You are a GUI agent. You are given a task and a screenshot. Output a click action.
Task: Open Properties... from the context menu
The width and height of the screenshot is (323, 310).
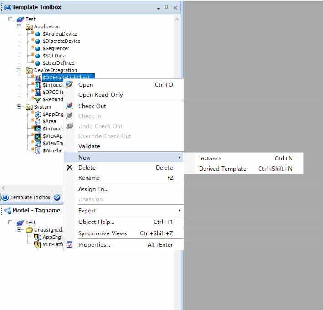(x=124, y=245)
